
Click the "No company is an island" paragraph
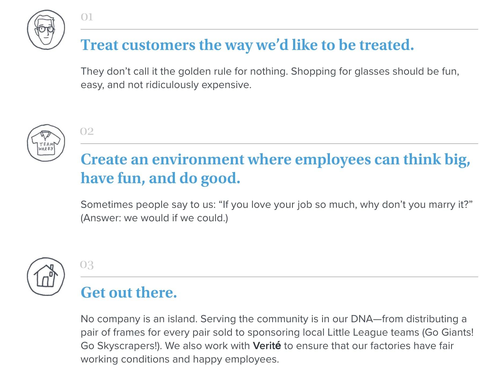pos(277,339)
